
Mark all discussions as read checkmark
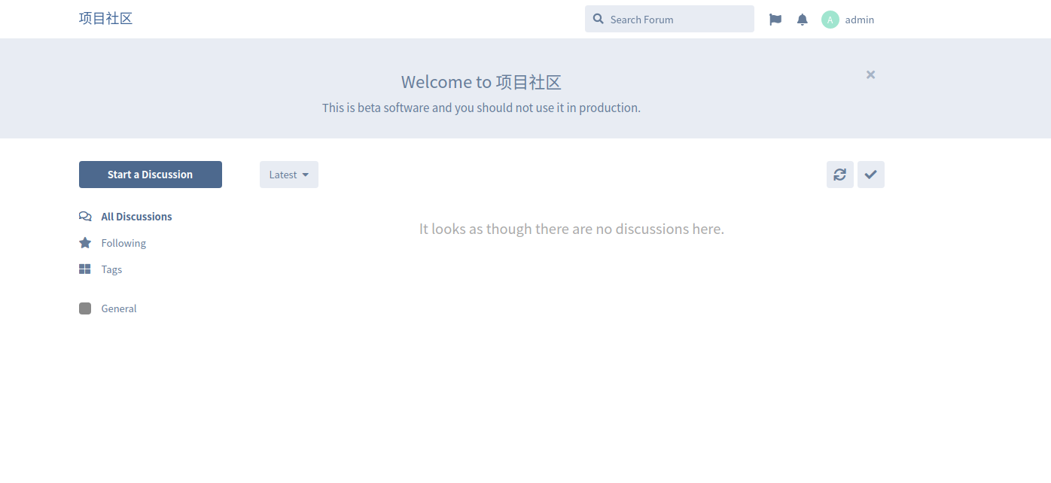(x=870, y=175)
